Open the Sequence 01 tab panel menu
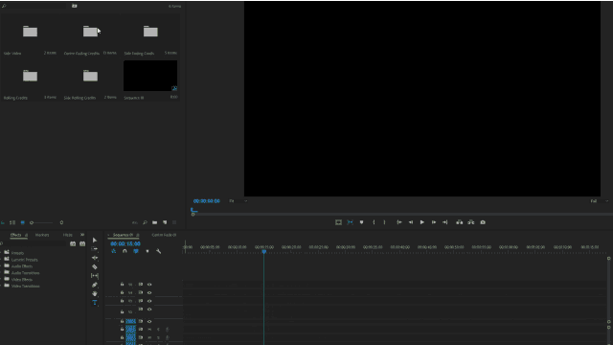 (x=138, y=235)
